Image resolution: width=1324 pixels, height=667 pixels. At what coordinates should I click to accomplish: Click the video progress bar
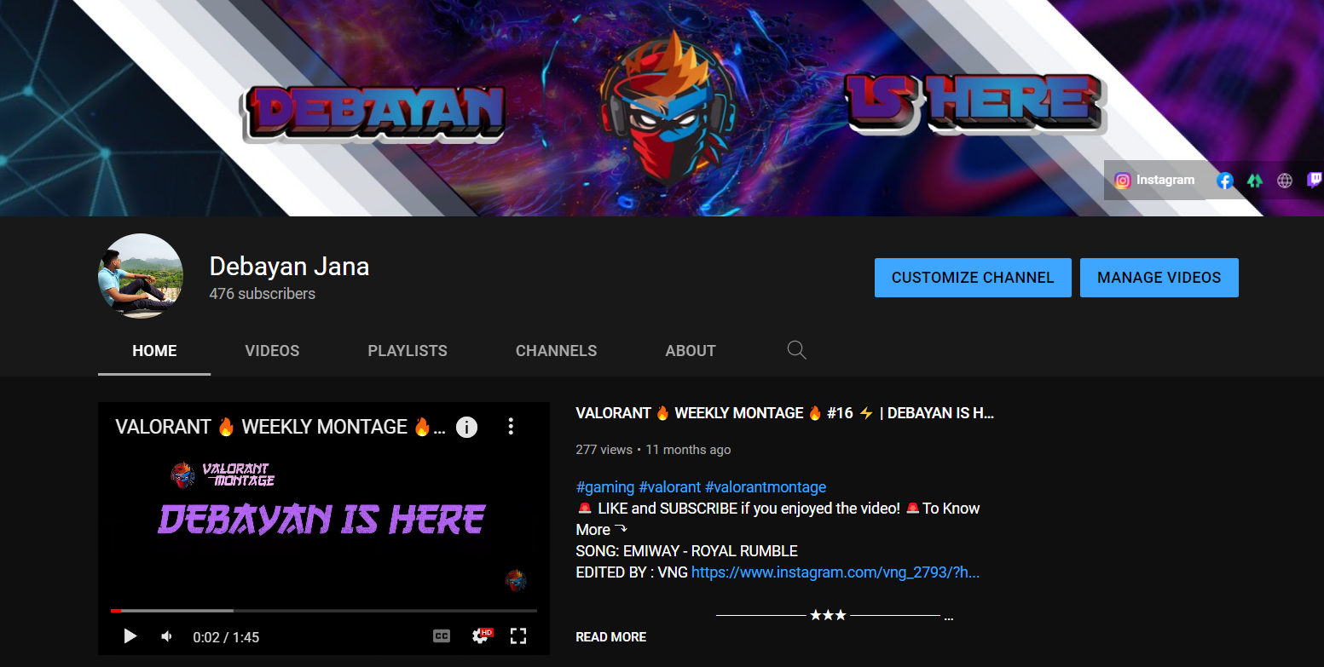coord(324,611)
